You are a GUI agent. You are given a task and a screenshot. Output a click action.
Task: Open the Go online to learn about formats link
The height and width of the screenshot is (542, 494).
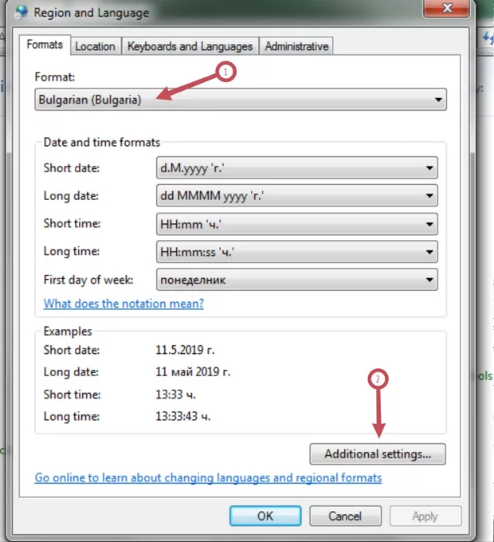point(208,477)
